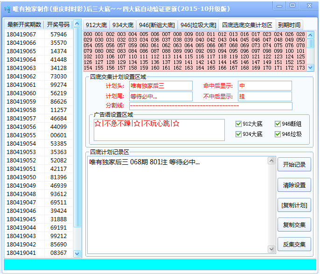Disable the 946垃圾 checkbox
Screen dimensions: 320x274
(278, 134)
